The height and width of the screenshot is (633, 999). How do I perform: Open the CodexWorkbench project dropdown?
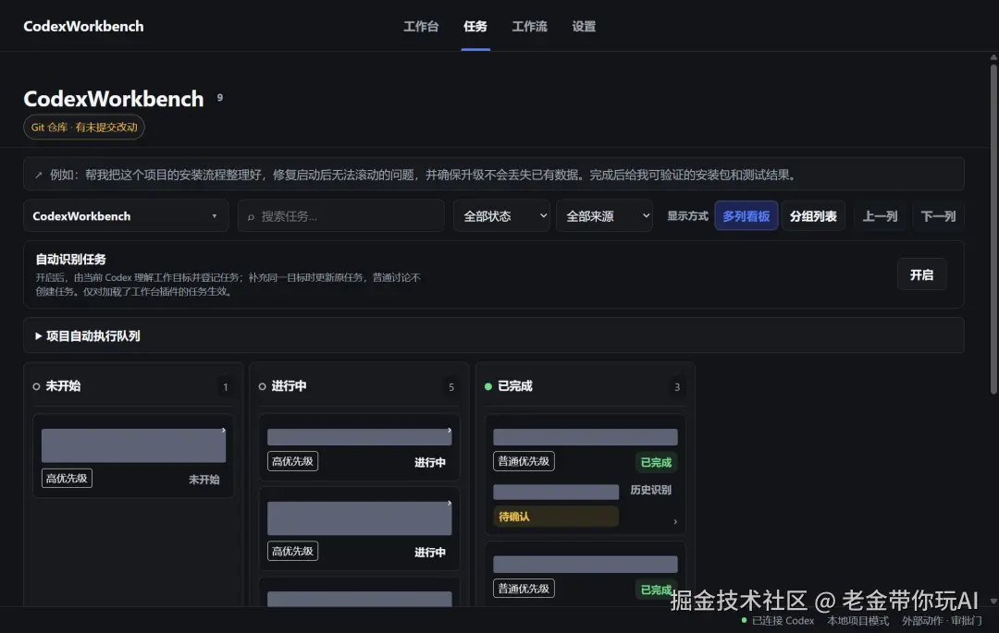[x=126, y=216]
